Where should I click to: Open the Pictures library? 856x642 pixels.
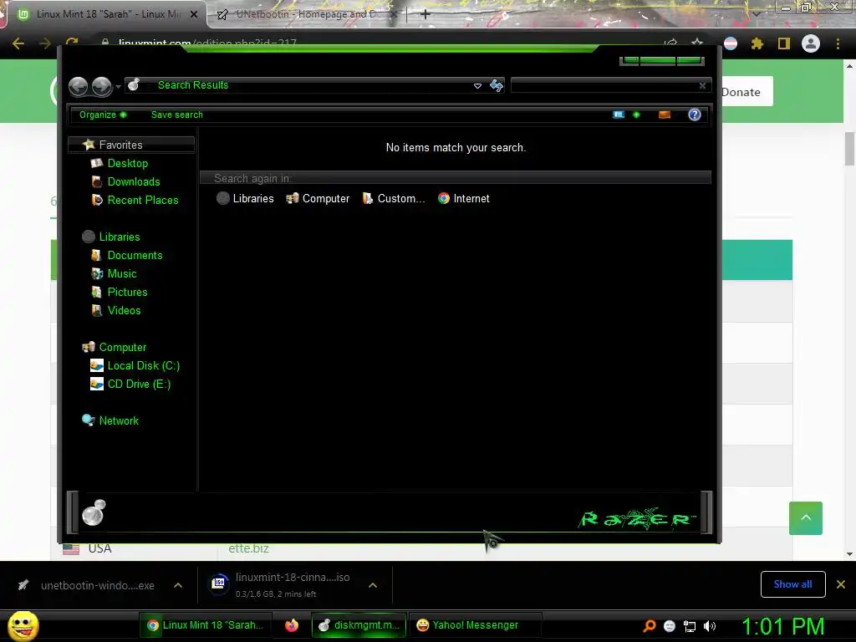127,292
